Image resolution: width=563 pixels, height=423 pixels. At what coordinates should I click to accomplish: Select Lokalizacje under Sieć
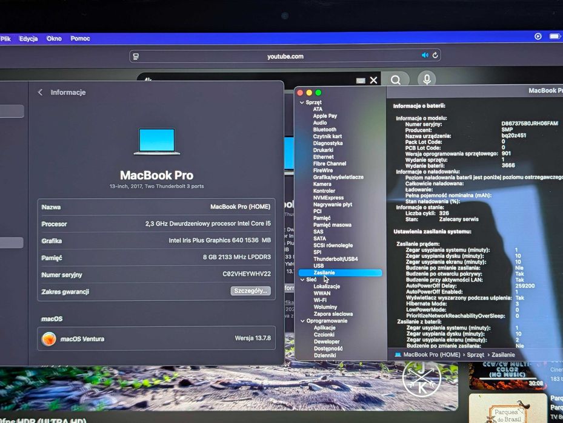[327, 286]
